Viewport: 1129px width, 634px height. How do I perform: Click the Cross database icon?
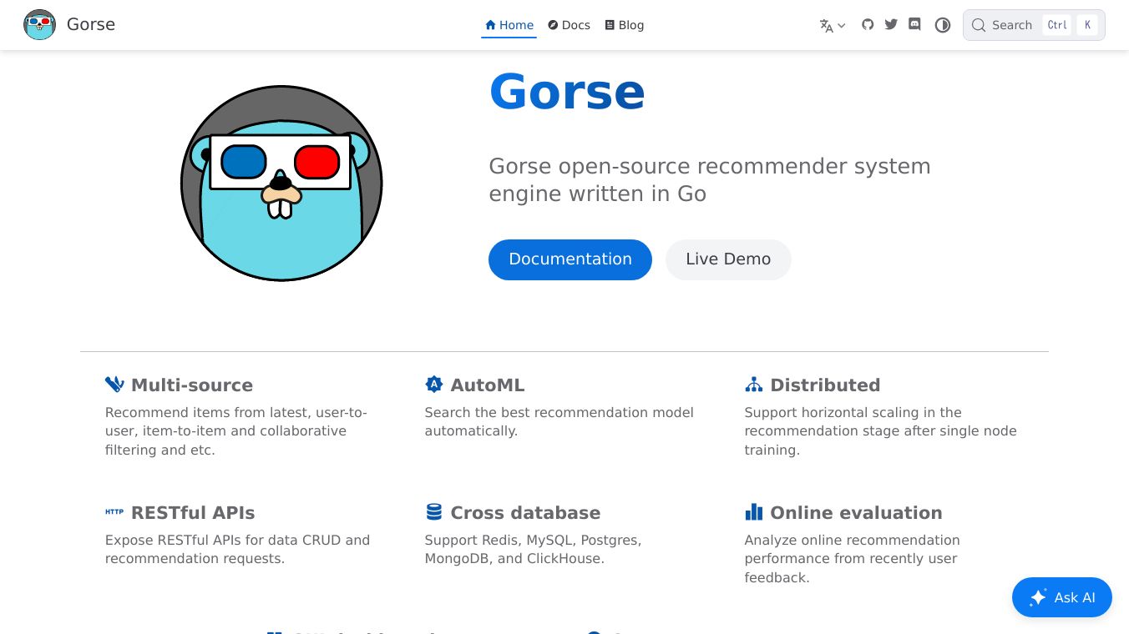(x=434, y=512)
